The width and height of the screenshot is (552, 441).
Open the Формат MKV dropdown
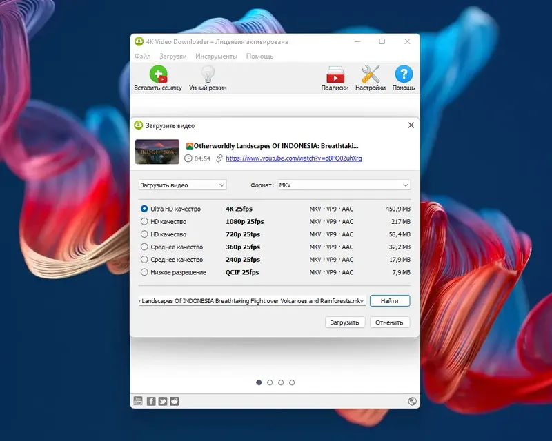pos(343,185)
